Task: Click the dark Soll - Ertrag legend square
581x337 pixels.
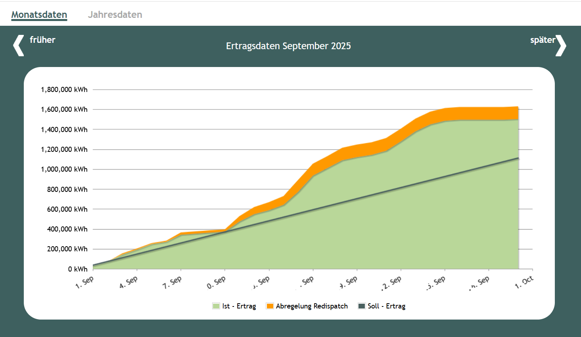Action: (x=362, y=306)
